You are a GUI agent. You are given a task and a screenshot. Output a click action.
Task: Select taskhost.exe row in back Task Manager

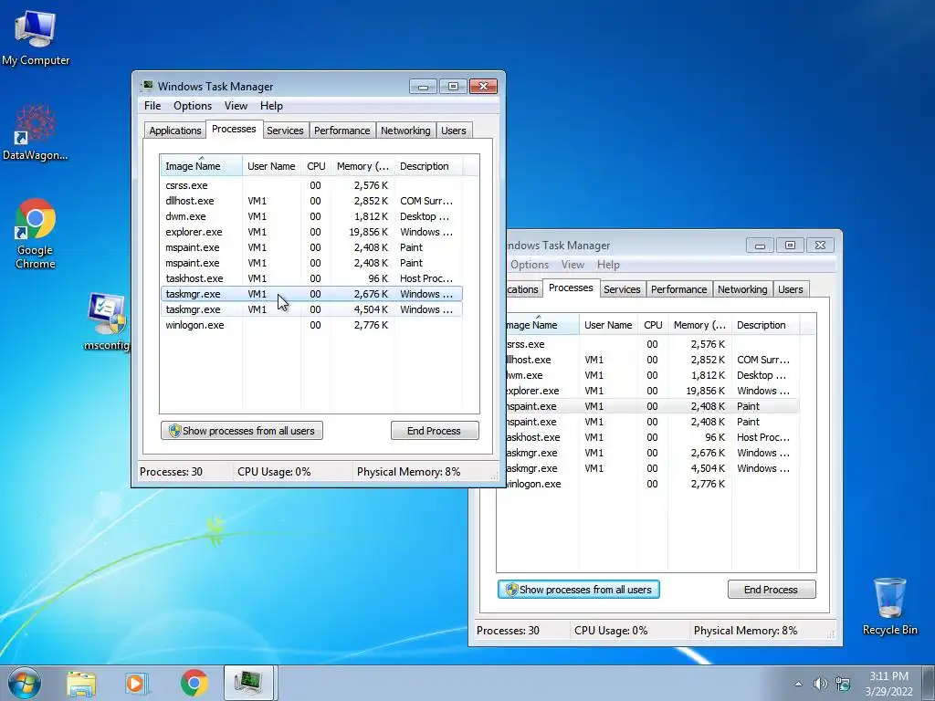pos(651,437)
